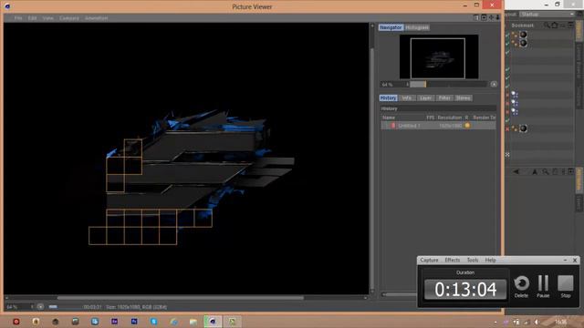
Task: Adjust the Navigator zoom slider
Action: [x=448, y=84]
